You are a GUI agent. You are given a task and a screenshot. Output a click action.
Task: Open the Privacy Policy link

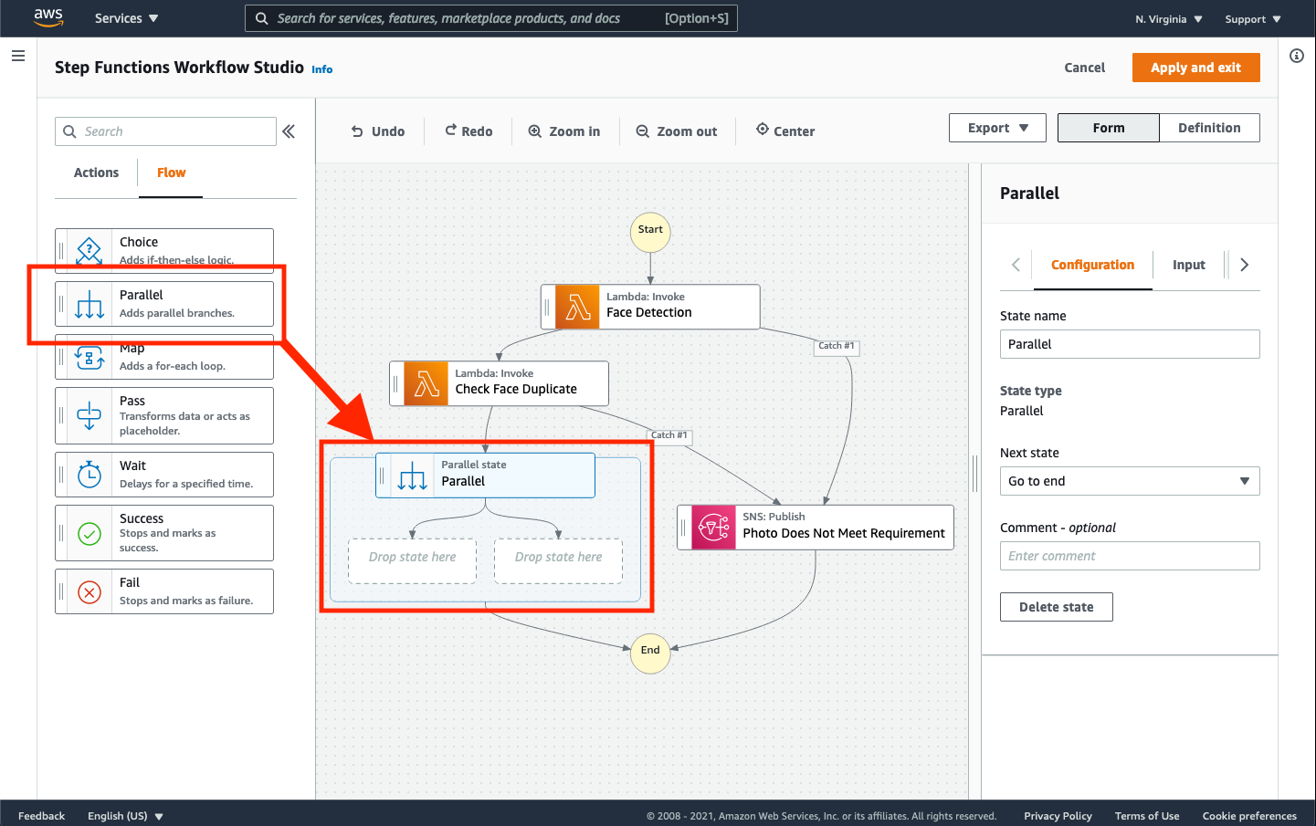(1058, 816)
